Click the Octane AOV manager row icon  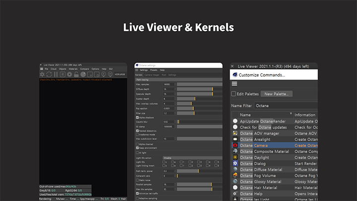pyautogui.click(x=235, y=133)
